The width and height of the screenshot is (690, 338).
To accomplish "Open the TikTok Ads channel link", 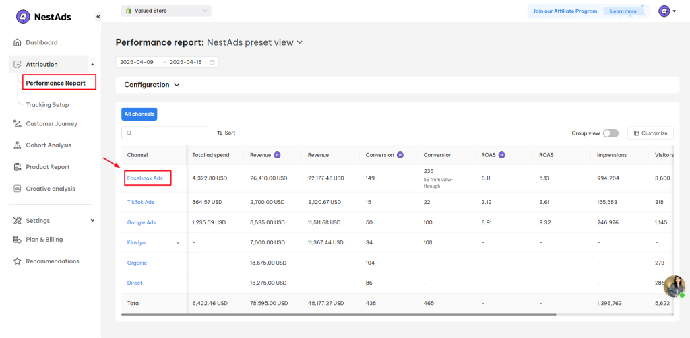I will click(x=140, y=202).
